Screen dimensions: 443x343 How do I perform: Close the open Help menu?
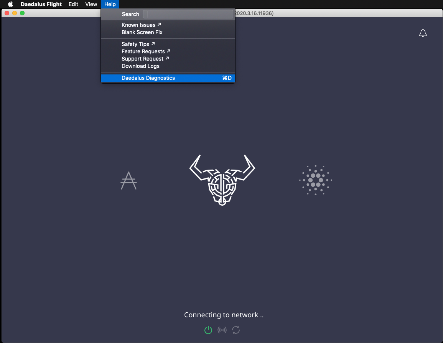[x=110, y=4]
